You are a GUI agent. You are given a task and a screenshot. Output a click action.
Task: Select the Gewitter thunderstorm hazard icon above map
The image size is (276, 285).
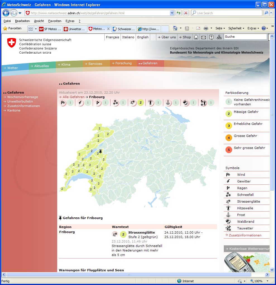80,103
